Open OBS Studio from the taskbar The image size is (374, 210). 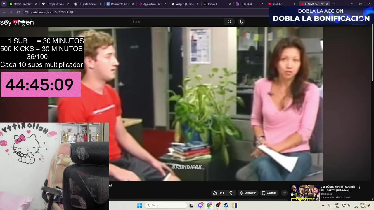[218, 205]
